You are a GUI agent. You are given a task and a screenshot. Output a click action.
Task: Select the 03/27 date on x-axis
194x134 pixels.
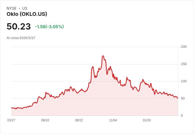click(11, 120)
